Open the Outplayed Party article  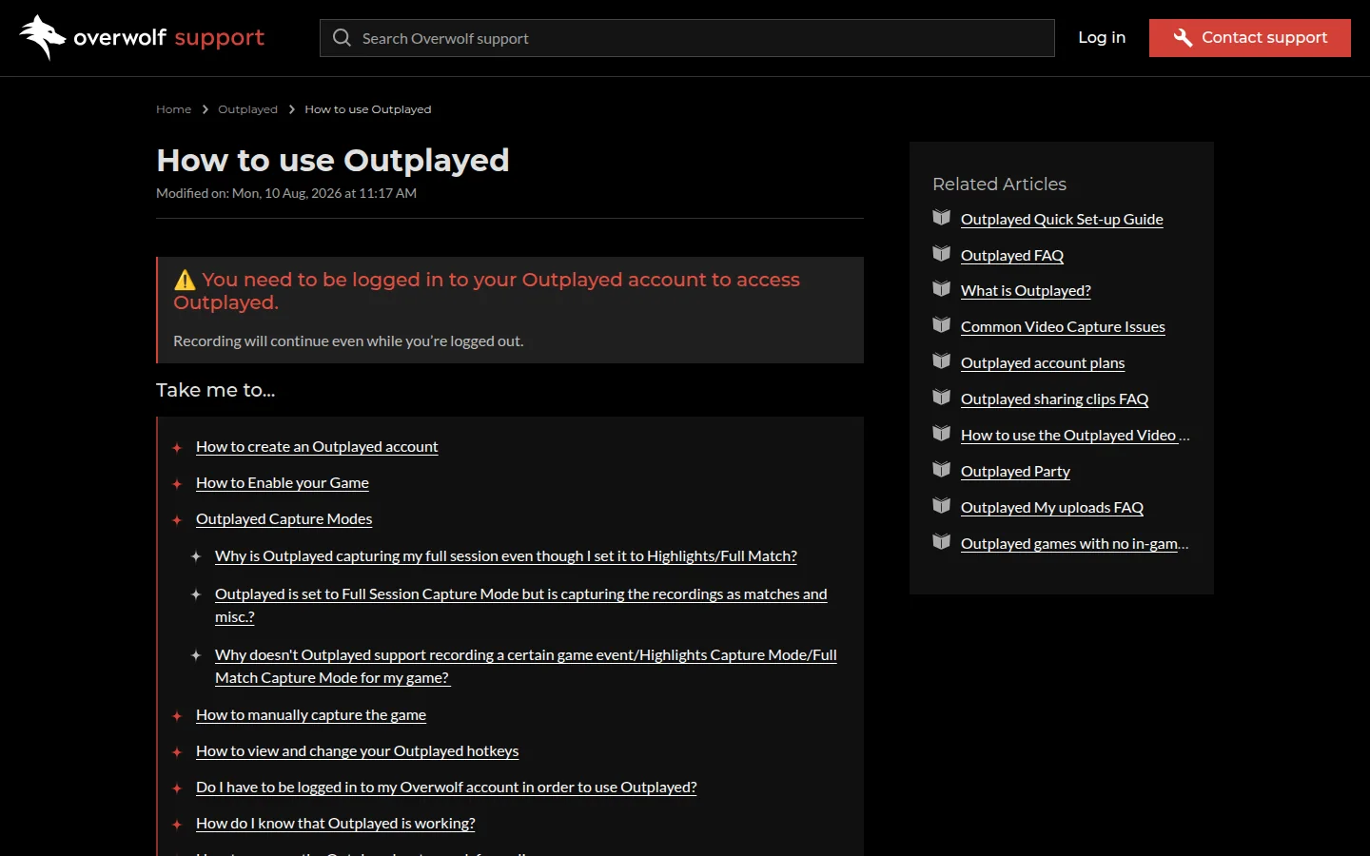(1015, 472)
